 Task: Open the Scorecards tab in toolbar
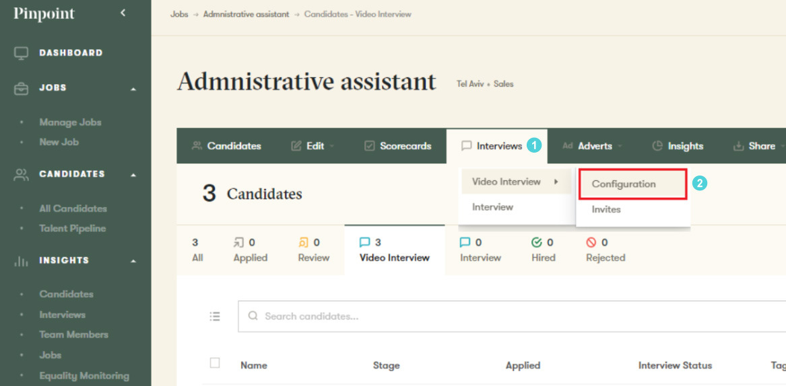397,146
